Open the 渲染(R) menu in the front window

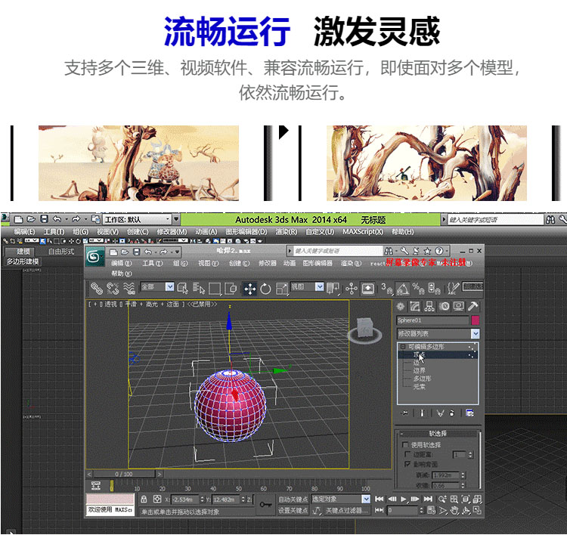pyautogui.click(x=351, y=263)
